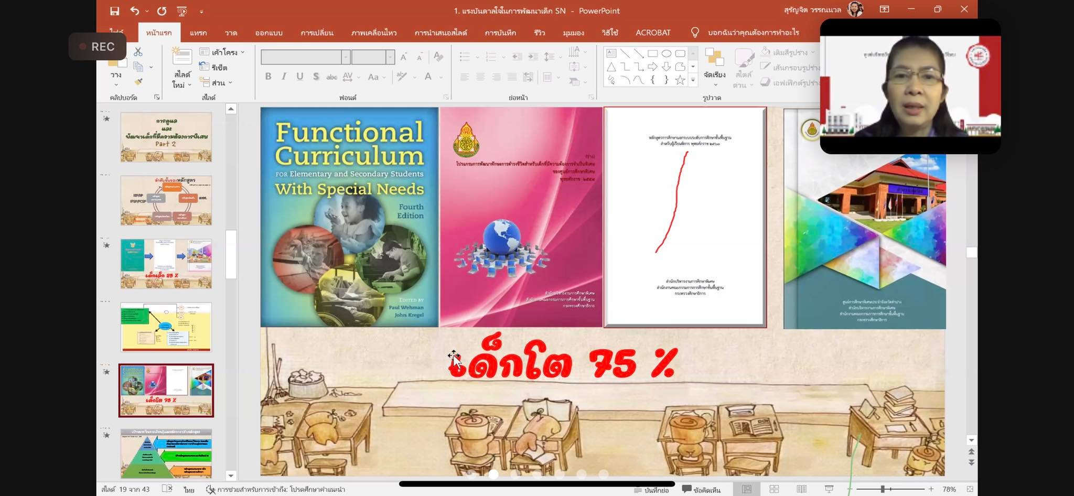Toggle Normal view button in status bar

(x=746, y=489)
